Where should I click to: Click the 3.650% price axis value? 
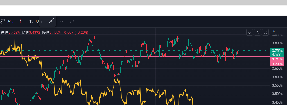[277, 69]
